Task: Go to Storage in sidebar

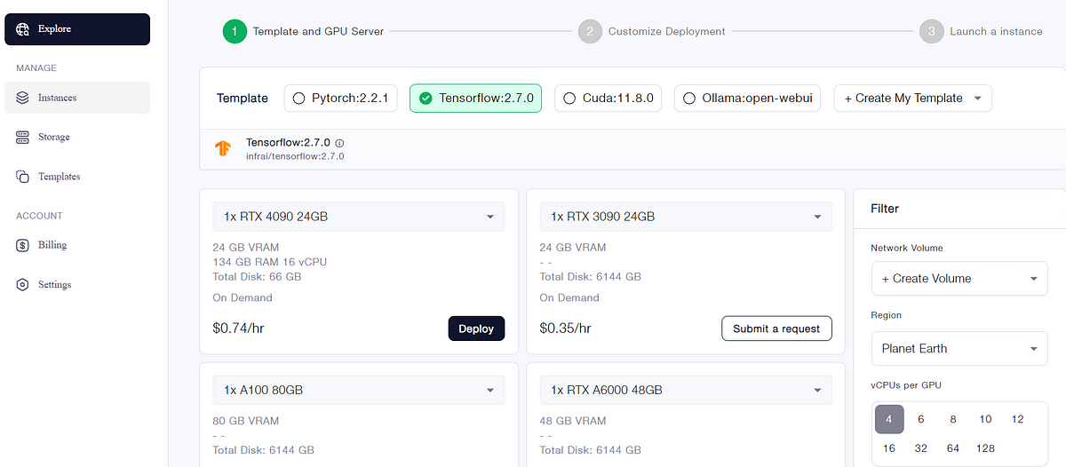Action: click(77, 138)
